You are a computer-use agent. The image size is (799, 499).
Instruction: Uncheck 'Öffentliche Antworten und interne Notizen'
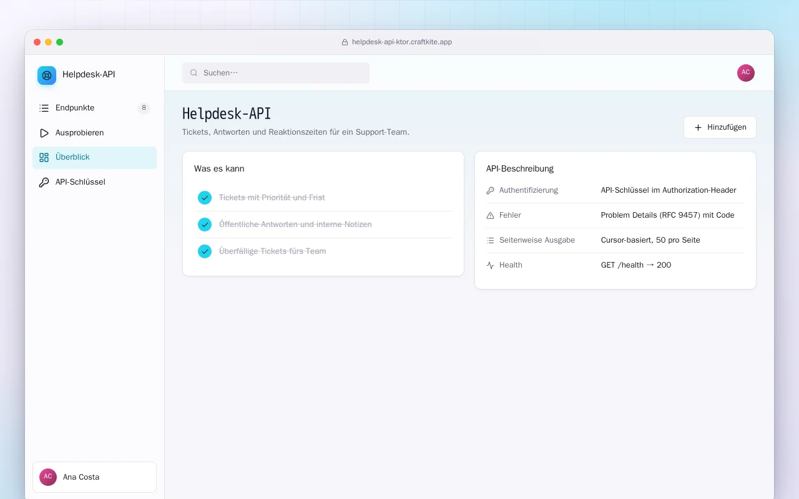pyautogui.click(x=205, y=225)
